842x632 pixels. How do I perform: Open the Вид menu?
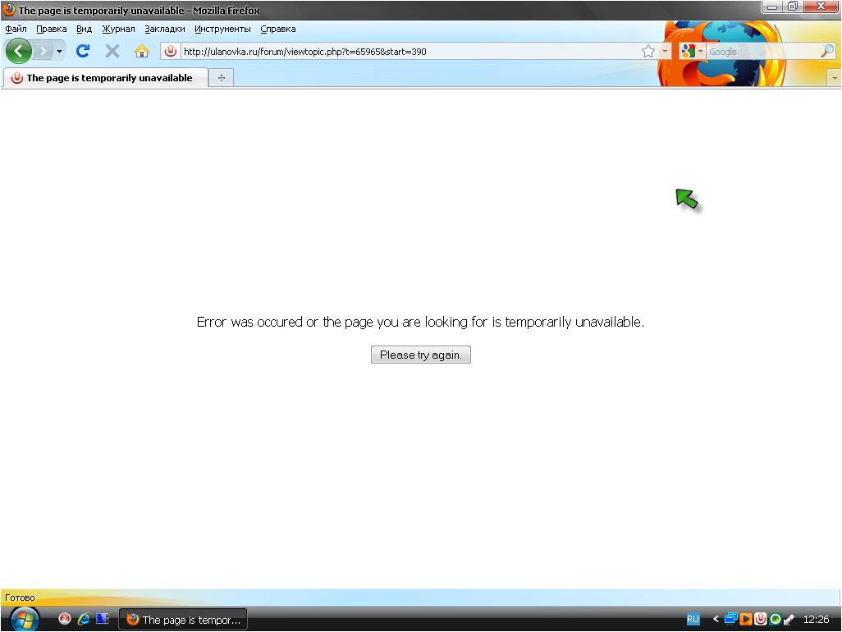[x=85, y=29]
